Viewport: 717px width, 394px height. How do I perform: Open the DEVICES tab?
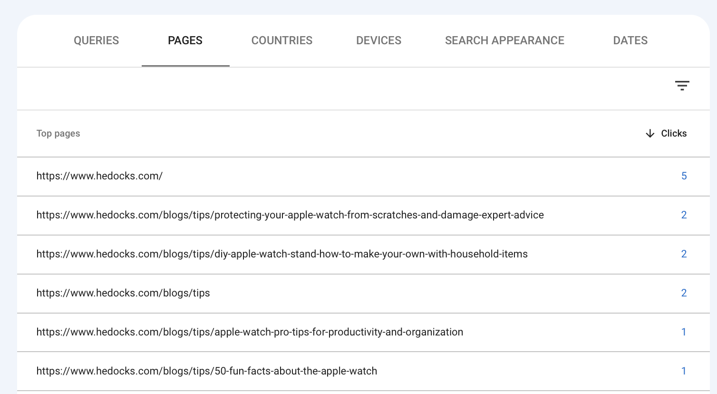coord(378,40)
